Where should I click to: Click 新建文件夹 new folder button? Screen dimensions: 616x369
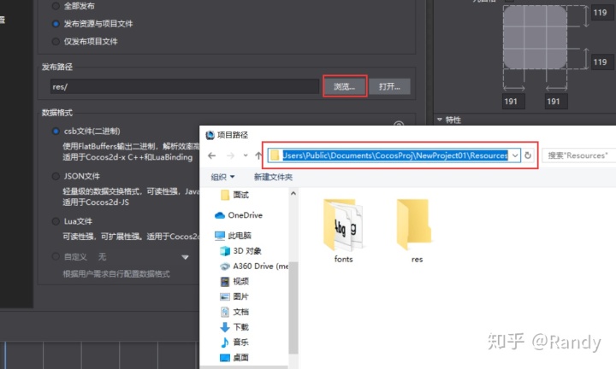(273, 177)
